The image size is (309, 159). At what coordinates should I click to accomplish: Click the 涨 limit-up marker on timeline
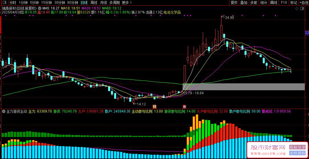pos(185,106)
